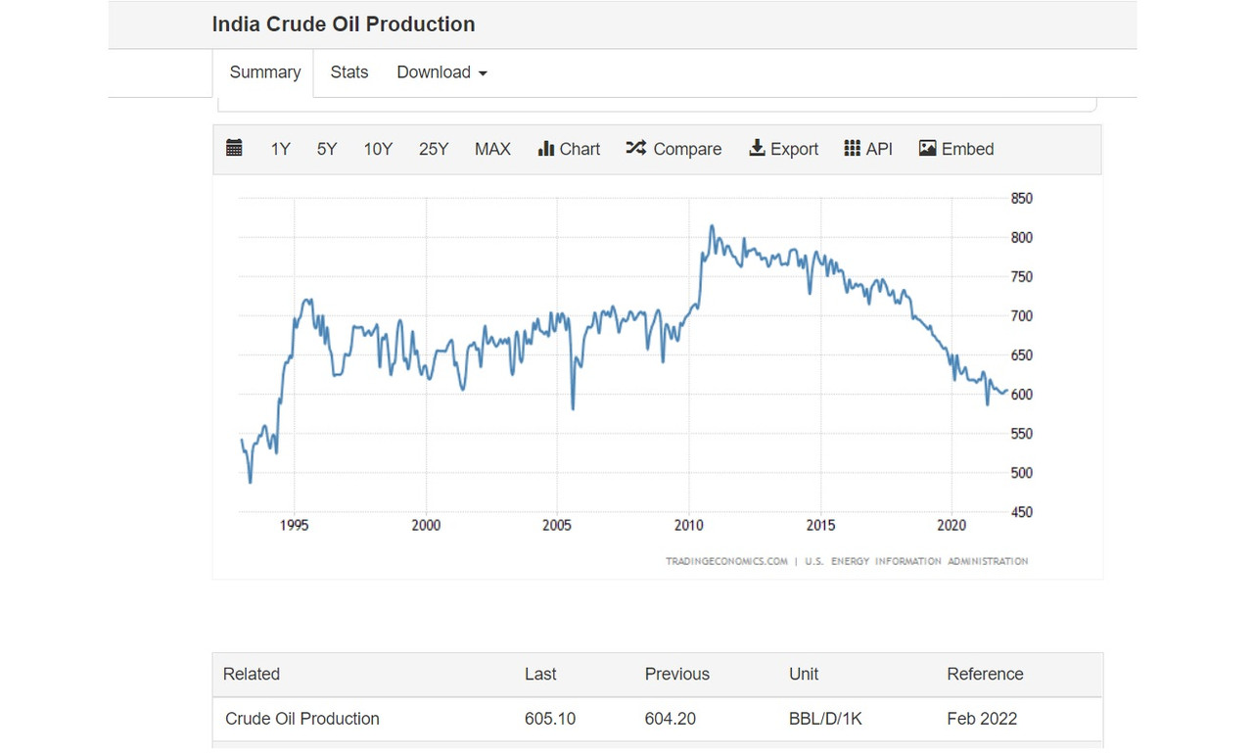Click the Last value 605.10

tap(550, 719)
